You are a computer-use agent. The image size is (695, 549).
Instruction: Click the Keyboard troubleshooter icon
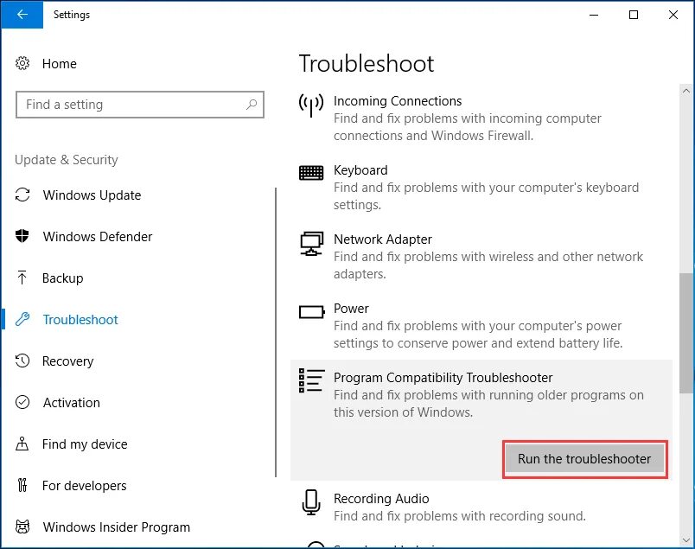[311, 173]
